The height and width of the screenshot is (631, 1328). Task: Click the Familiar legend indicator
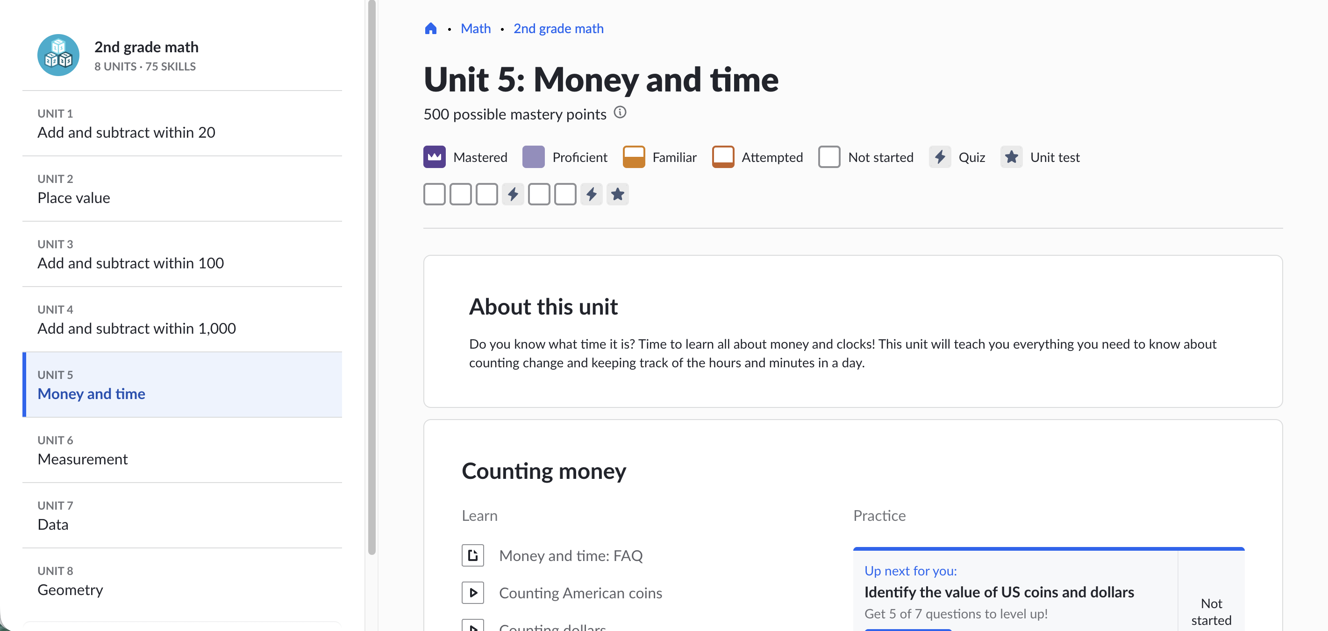coord(634,157)
